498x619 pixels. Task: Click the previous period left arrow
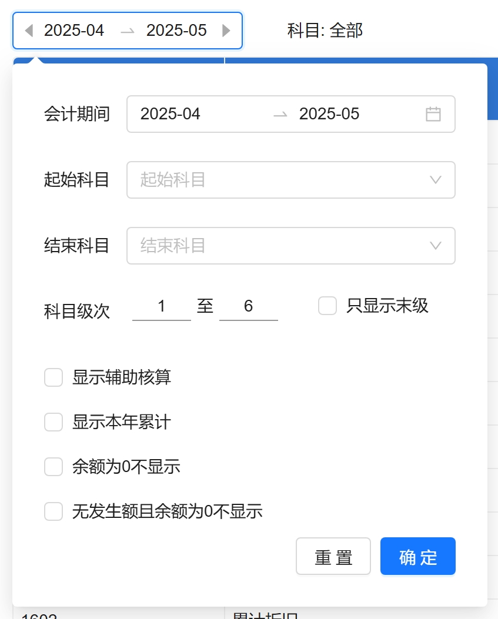coord(28,31)
